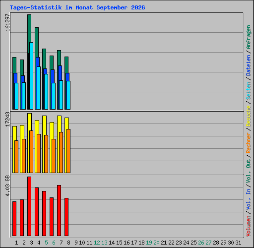The width and height of the screenshot is (254, 248).
Task: Click the cyan Seiten bar for day 3
Action: click(31, 76)
